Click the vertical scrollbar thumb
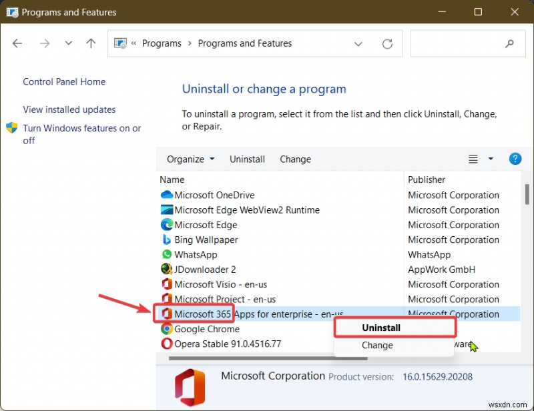 (x=527, y=194)
